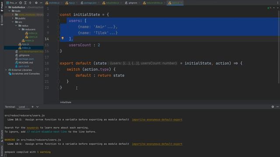Toggle fold marker on line 22

[x=58, y=88]
